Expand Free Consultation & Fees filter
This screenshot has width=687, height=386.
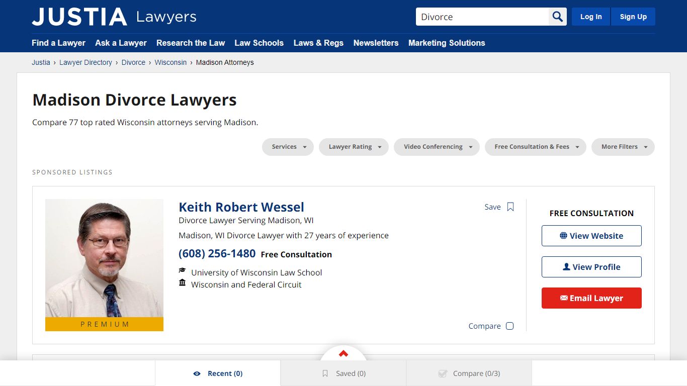[x=535, y=147]
